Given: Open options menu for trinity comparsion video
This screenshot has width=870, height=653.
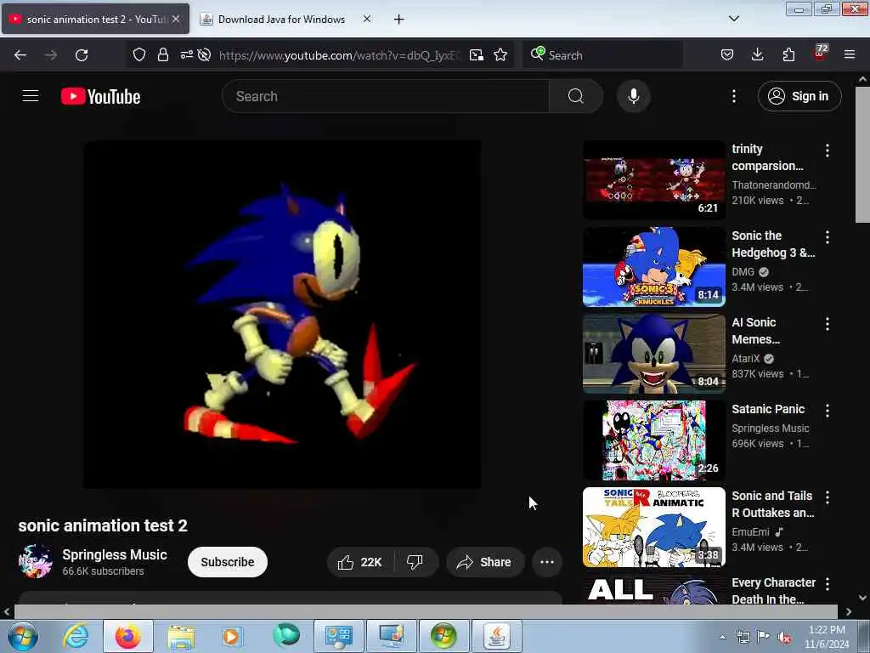Looking at the screenshot, I should click(828, 150).
